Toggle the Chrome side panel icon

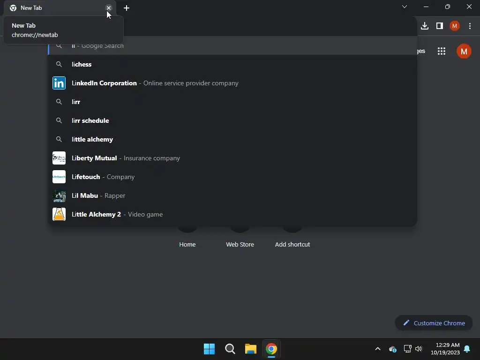(x=440, y=26)
